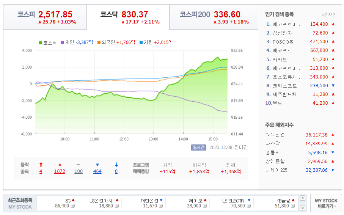Open the 1072 rising stocks link

pyautogui.click(x=60, y=171)
